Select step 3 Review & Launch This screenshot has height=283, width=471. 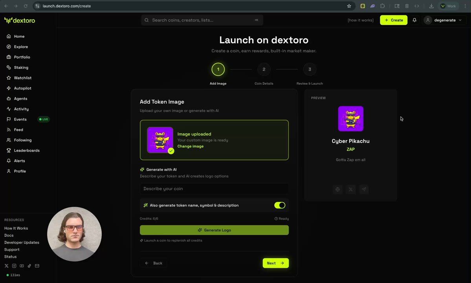[x=310, y=70]
